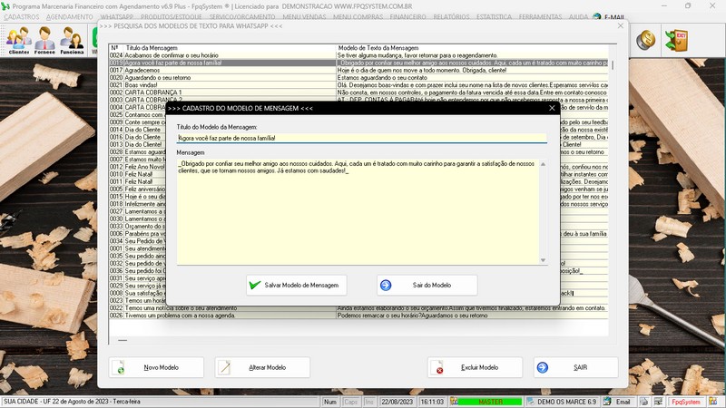Click the monitor icon left of FpqSystem
This screenshot has height=408, width=726.
659,402
